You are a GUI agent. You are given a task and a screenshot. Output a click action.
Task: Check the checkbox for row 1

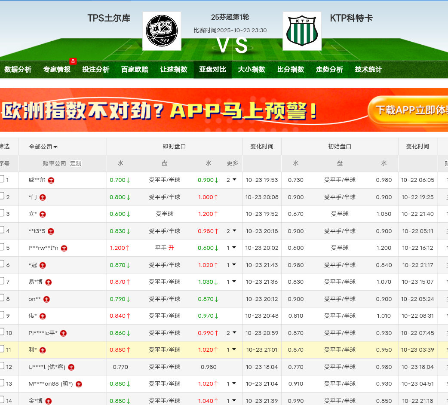(x=2, y=179)
